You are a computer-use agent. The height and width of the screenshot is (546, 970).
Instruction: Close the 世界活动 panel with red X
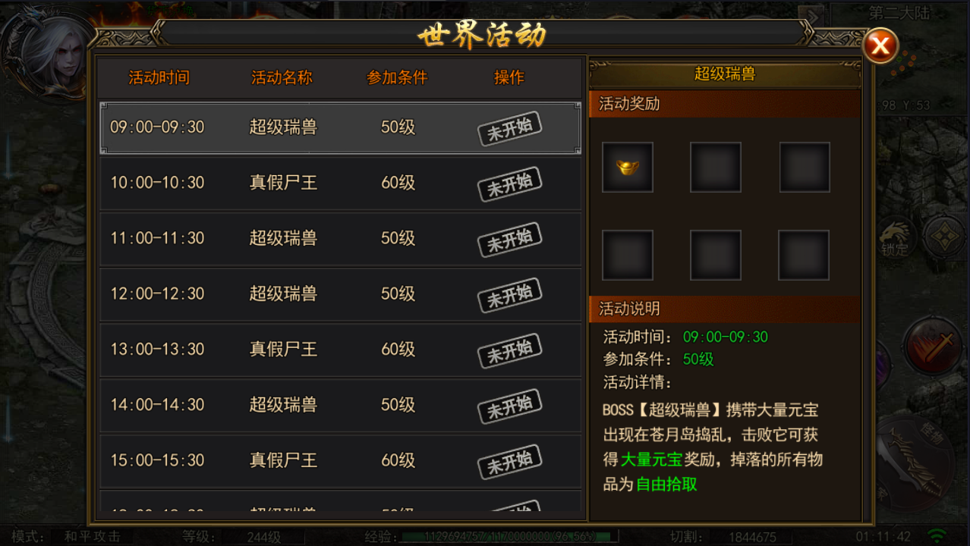tap(880, 47)
